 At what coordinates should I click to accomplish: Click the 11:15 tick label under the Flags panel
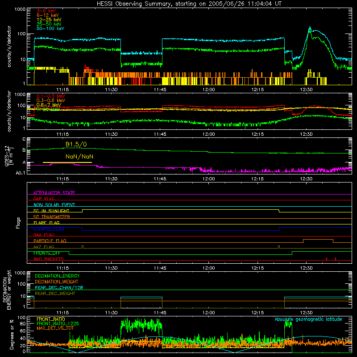[62, 268]
